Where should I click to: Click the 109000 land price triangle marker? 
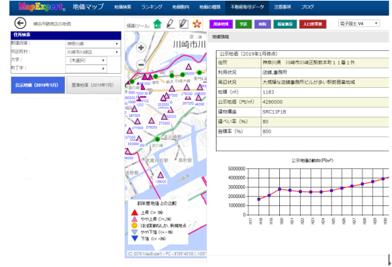coord(160,175)
